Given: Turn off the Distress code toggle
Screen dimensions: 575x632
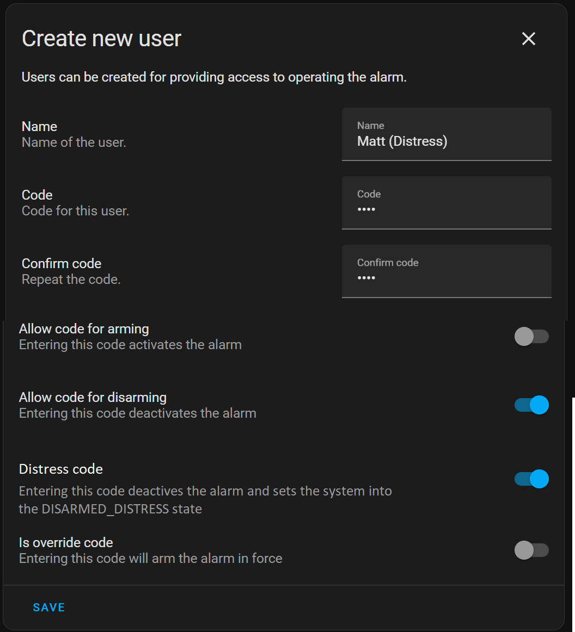Looking at the screenshot, I should (x=531, y=479).
